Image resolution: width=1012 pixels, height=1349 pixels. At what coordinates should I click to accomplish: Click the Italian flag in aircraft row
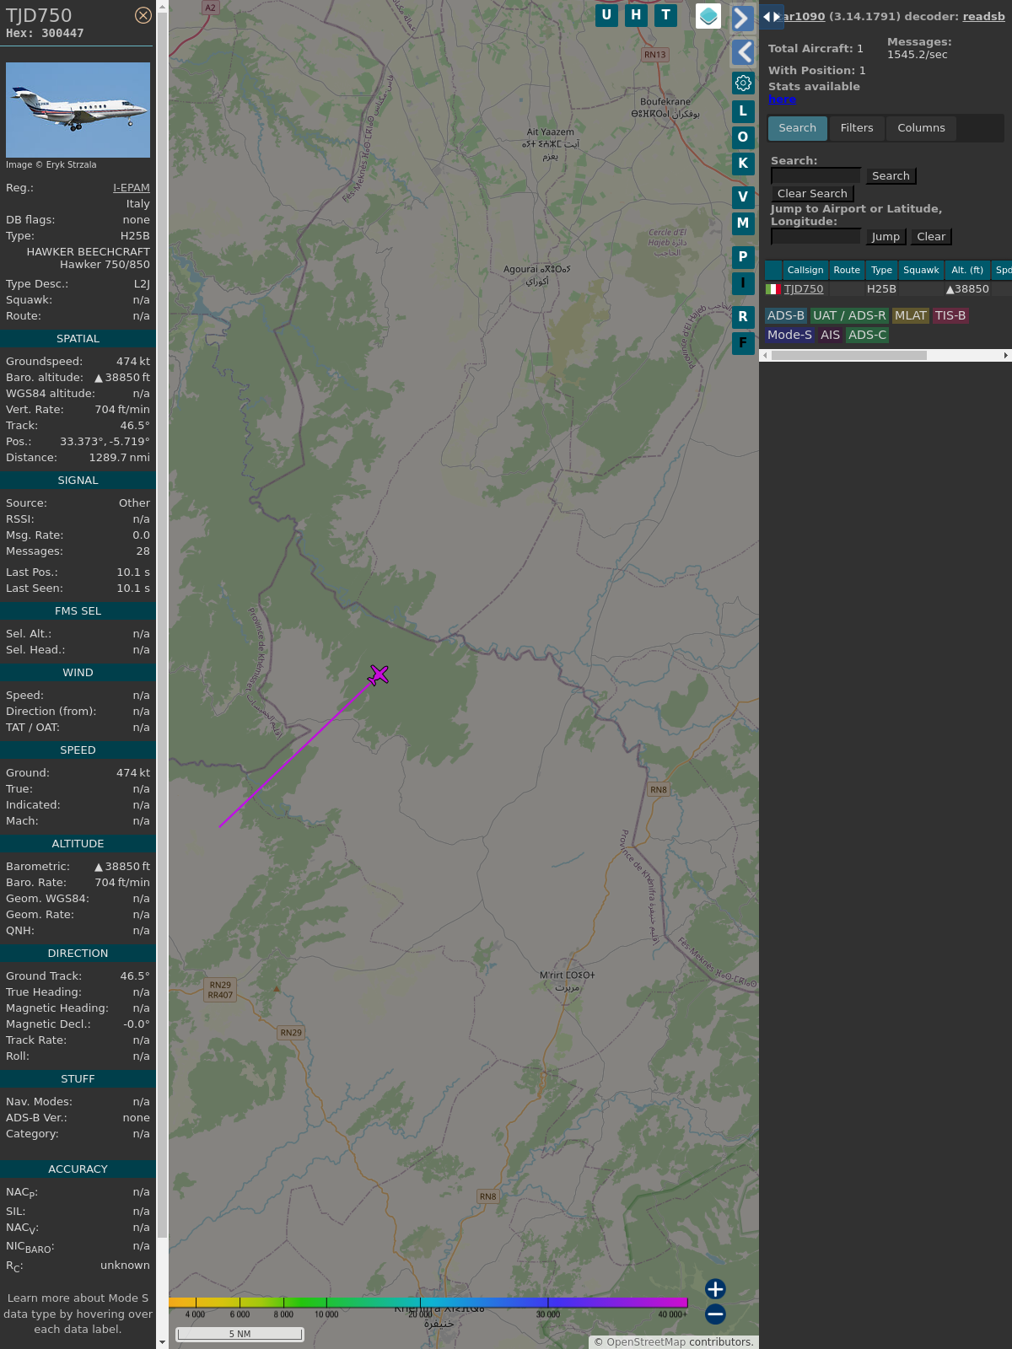point(772,289)
